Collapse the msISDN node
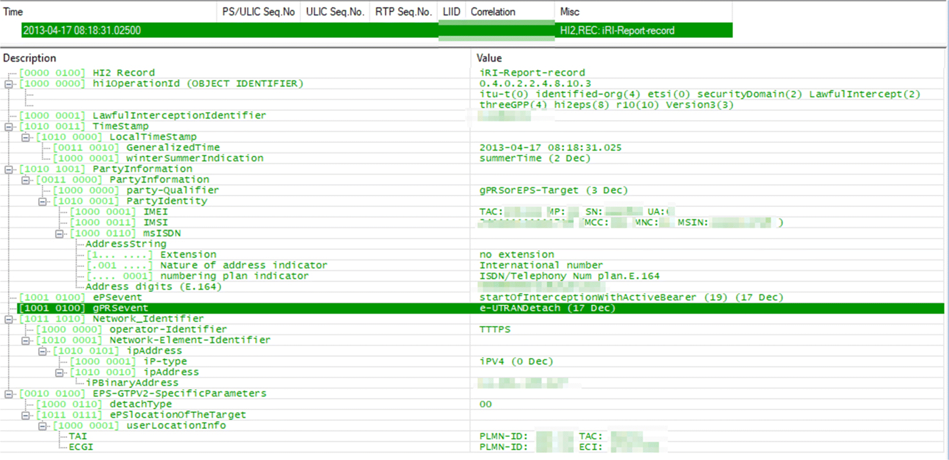The width and height of the screenshot is (949, 460). point(60,234)
